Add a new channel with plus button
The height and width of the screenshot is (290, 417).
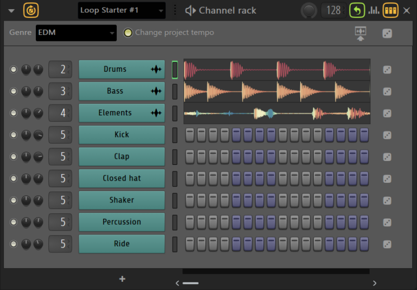tap(122, 279)
